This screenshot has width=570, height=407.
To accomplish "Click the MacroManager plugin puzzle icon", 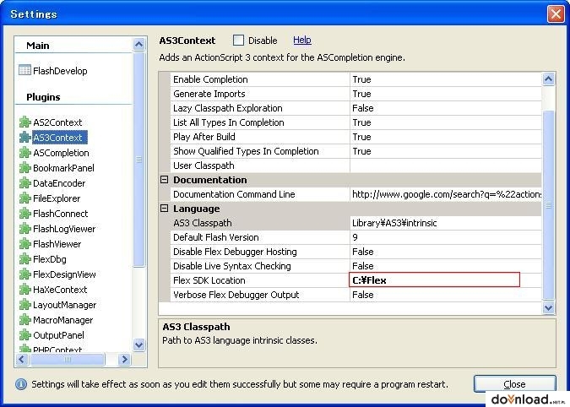I will point(24,320).
